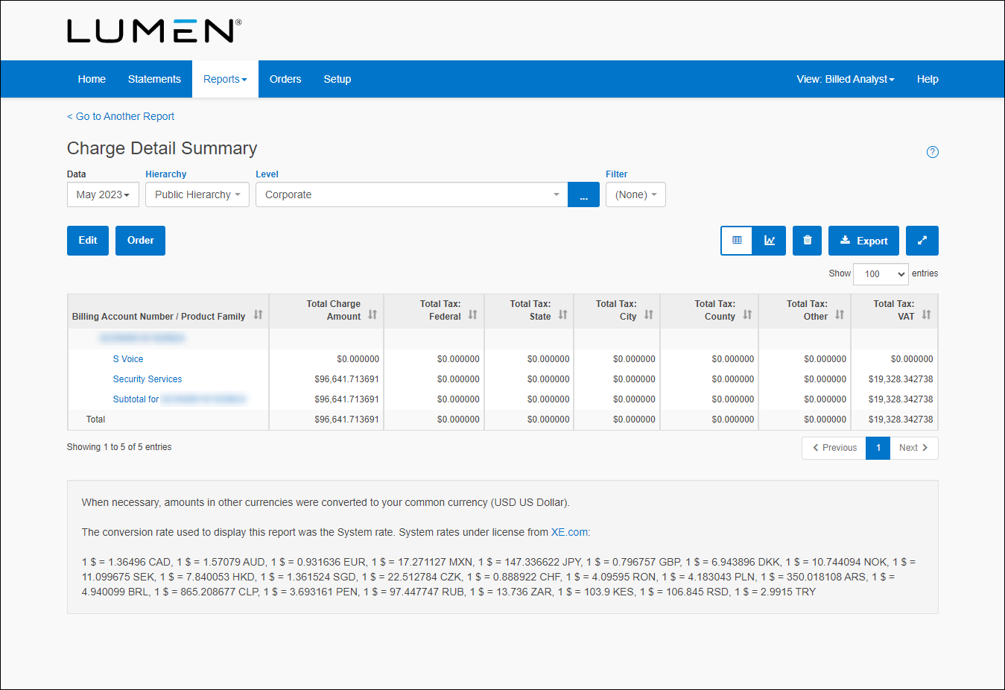Click the Charge Detail Summary heading
Screen dimensions: 1005x690
(x=162, y=148)
